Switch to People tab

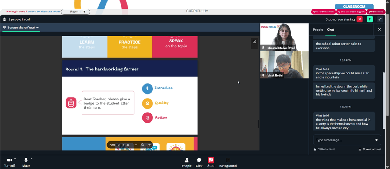318,30
